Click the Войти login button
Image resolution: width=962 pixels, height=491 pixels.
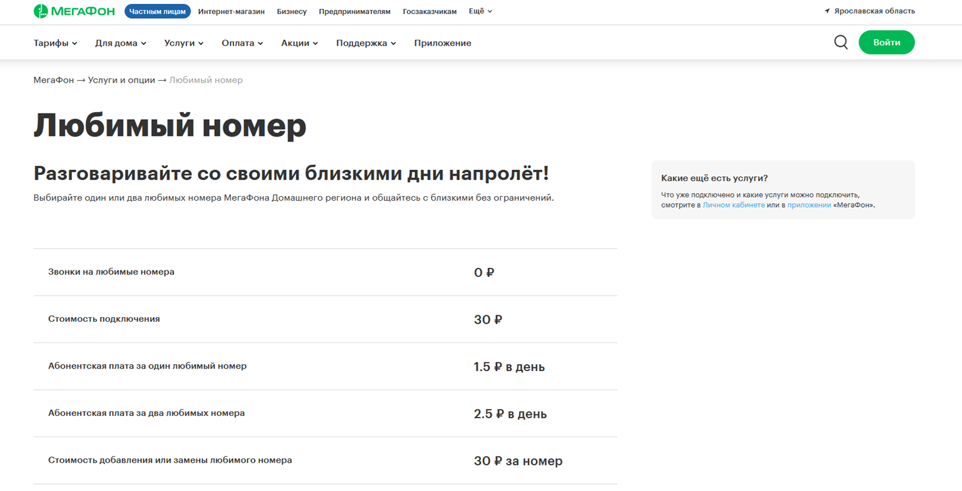[886, 42]
